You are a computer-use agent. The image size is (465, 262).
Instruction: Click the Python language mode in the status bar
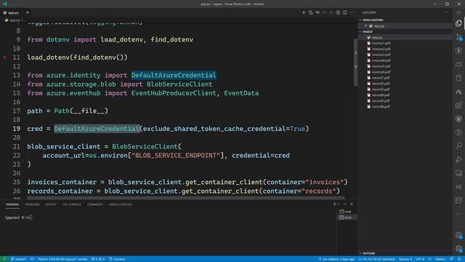pyautogui.click(x=440, y=259)
